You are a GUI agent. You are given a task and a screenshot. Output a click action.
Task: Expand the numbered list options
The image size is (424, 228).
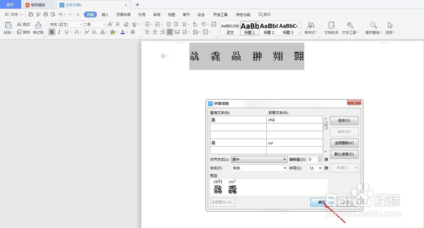[162, 25]
